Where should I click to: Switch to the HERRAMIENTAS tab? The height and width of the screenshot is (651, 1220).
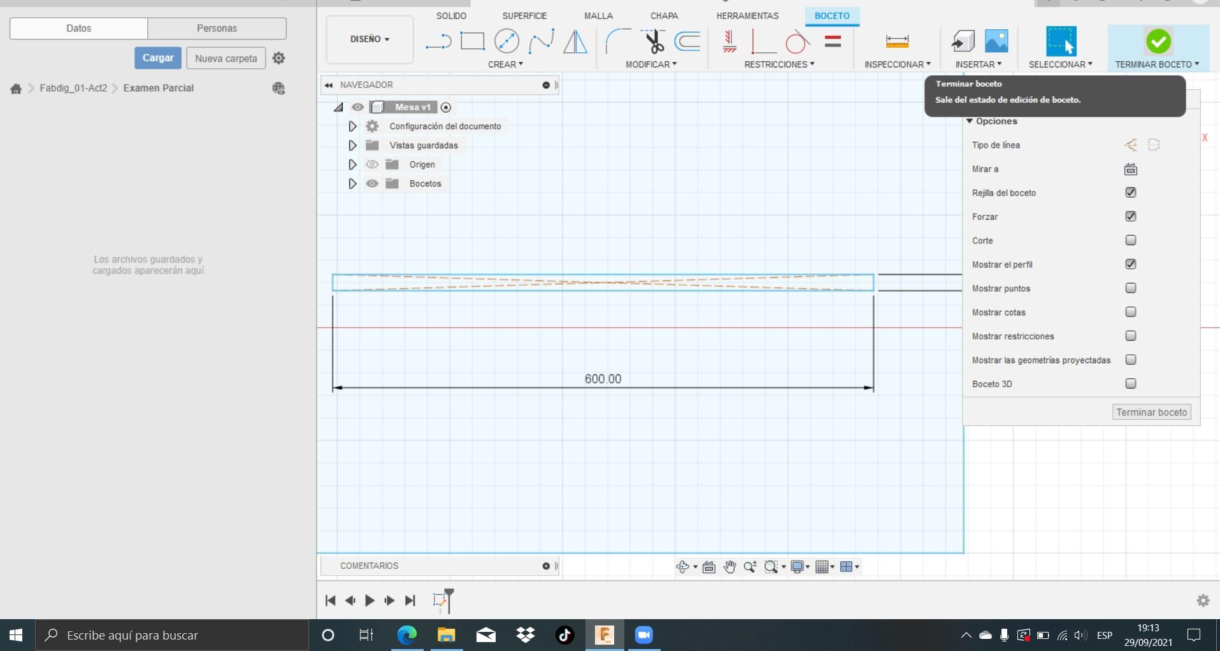pyautogui.click(x=747, y=16)
